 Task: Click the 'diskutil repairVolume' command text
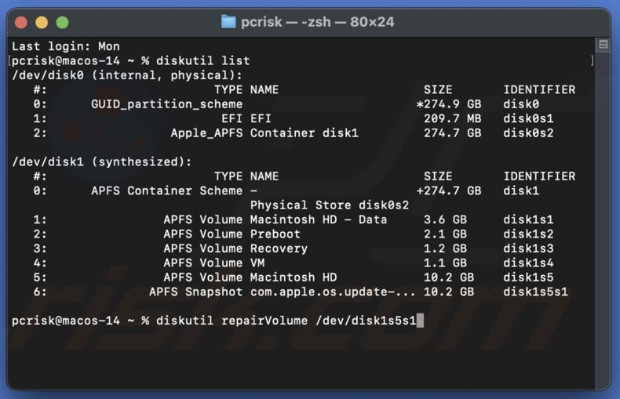[228, 320]
